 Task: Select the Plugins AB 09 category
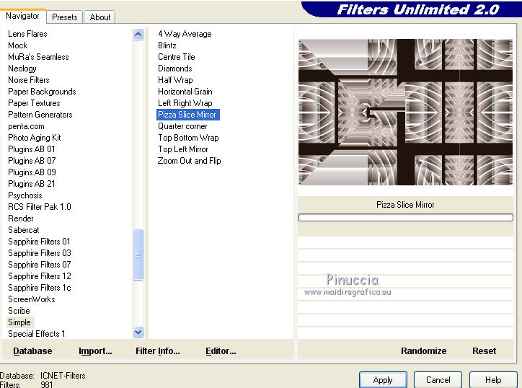pyautogui.click(x=32, y=172)
